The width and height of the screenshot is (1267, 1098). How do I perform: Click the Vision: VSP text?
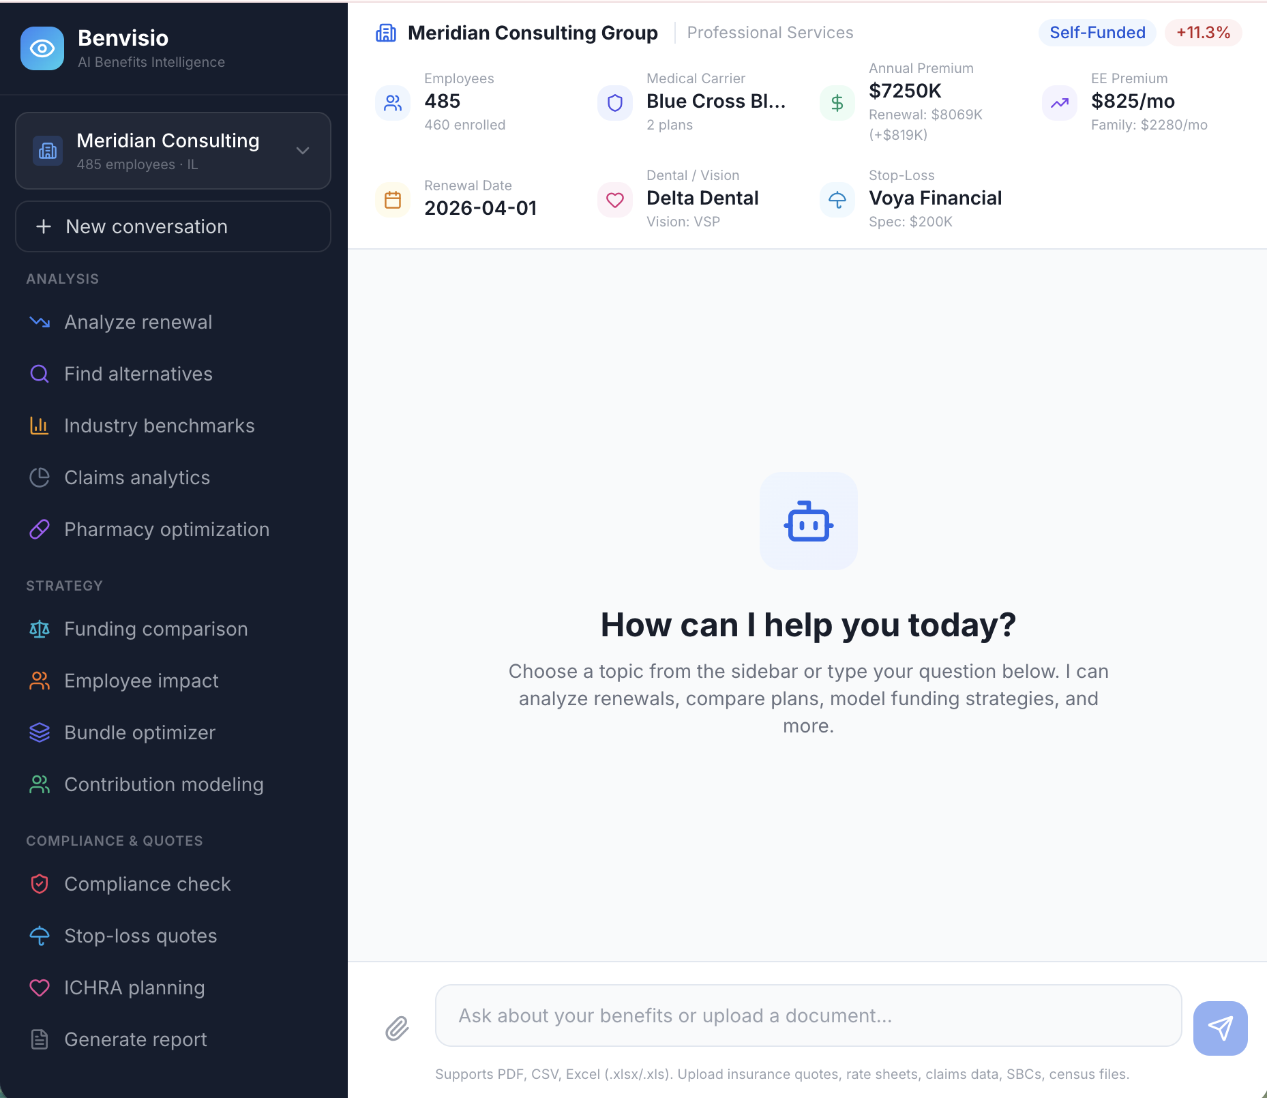point(683,222)
